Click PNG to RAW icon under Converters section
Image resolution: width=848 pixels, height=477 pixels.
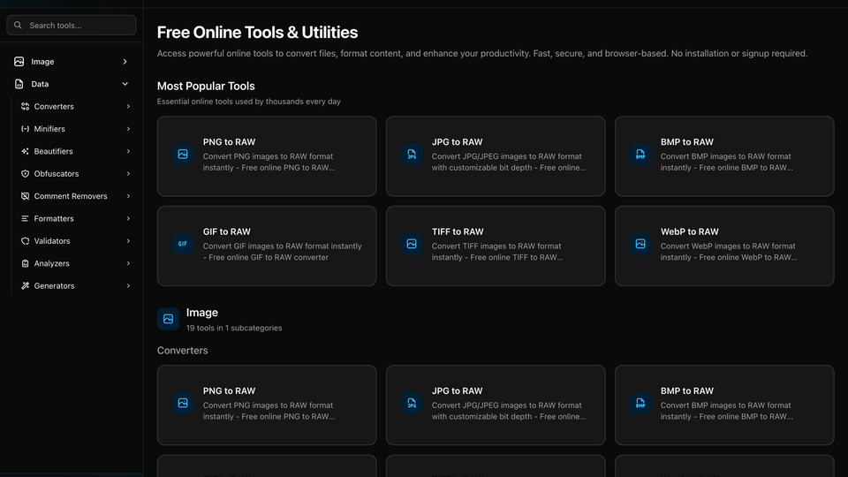tap(183, 403)
